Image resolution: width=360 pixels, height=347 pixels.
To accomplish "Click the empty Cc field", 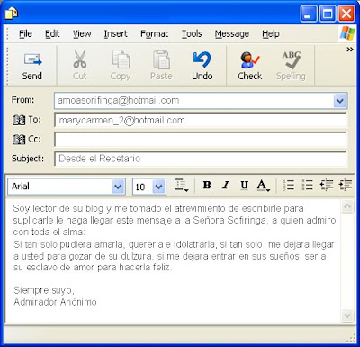I will tap(201, 140).
